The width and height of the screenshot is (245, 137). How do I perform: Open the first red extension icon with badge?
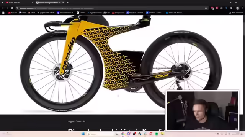[212, 8]
